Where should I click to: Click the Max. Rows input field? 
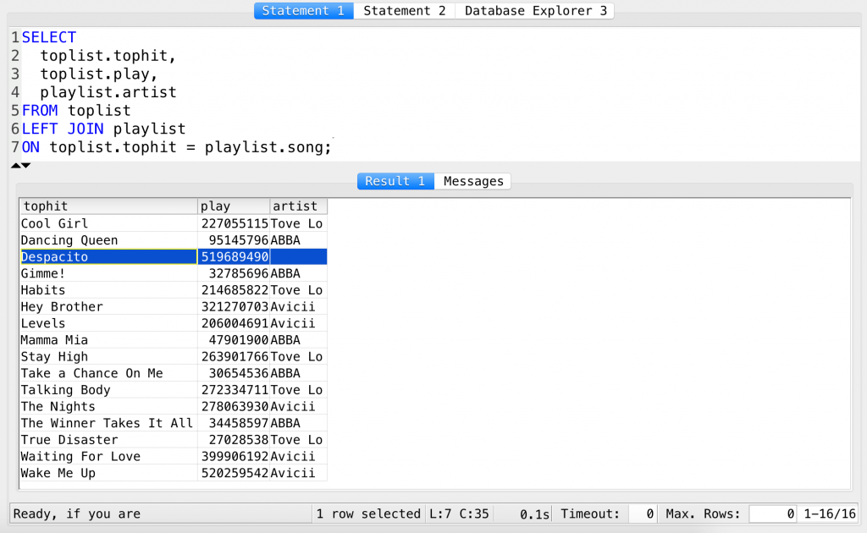(772, 514)
